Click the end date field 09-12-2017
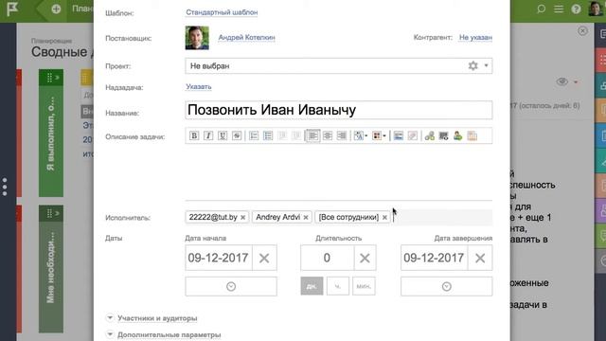The image size is (606, 341). pos(434,258)
